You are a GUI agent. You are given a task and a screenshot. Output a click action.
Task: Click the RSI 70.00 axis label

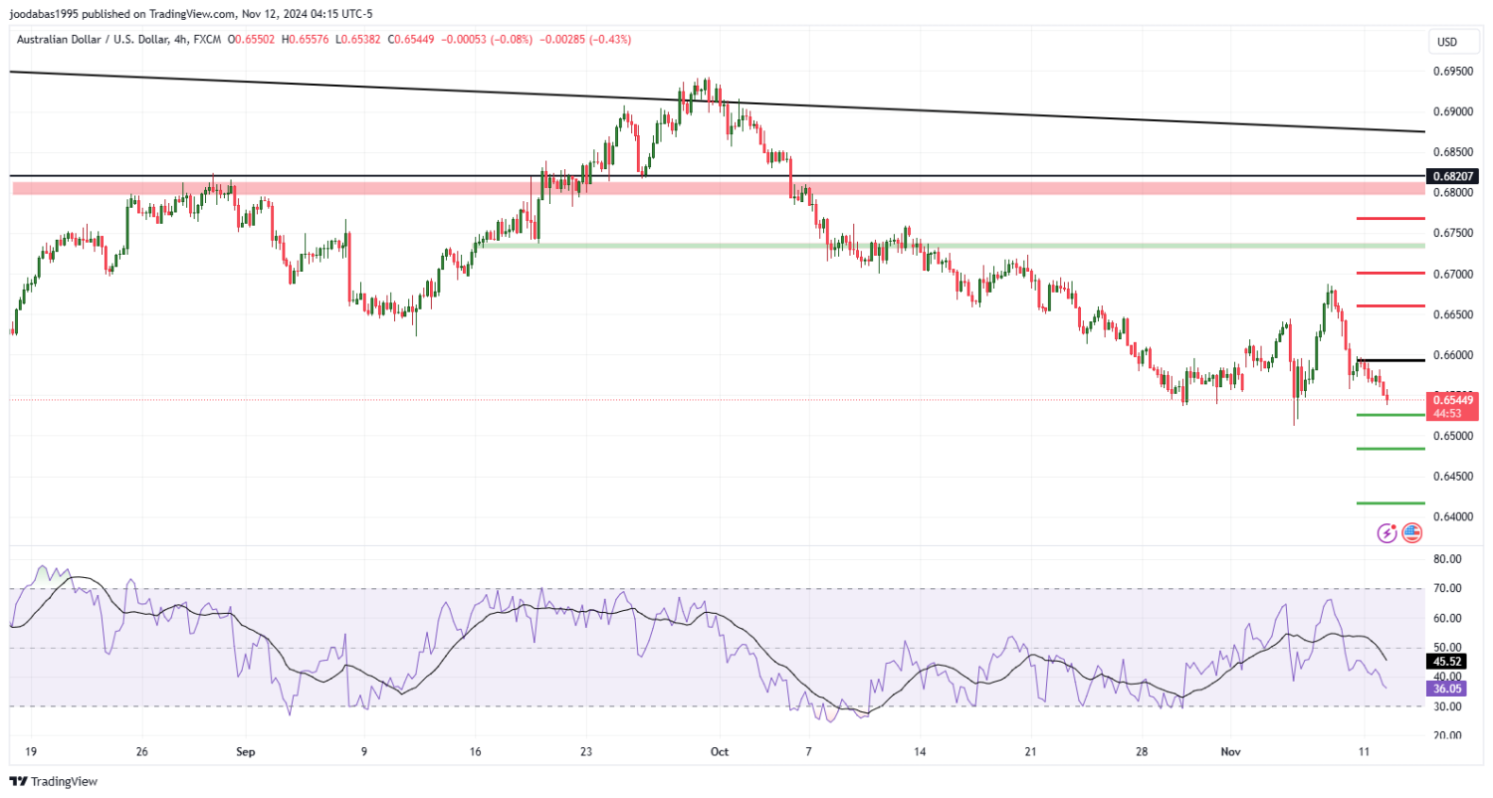click(x=1448, y=589)
